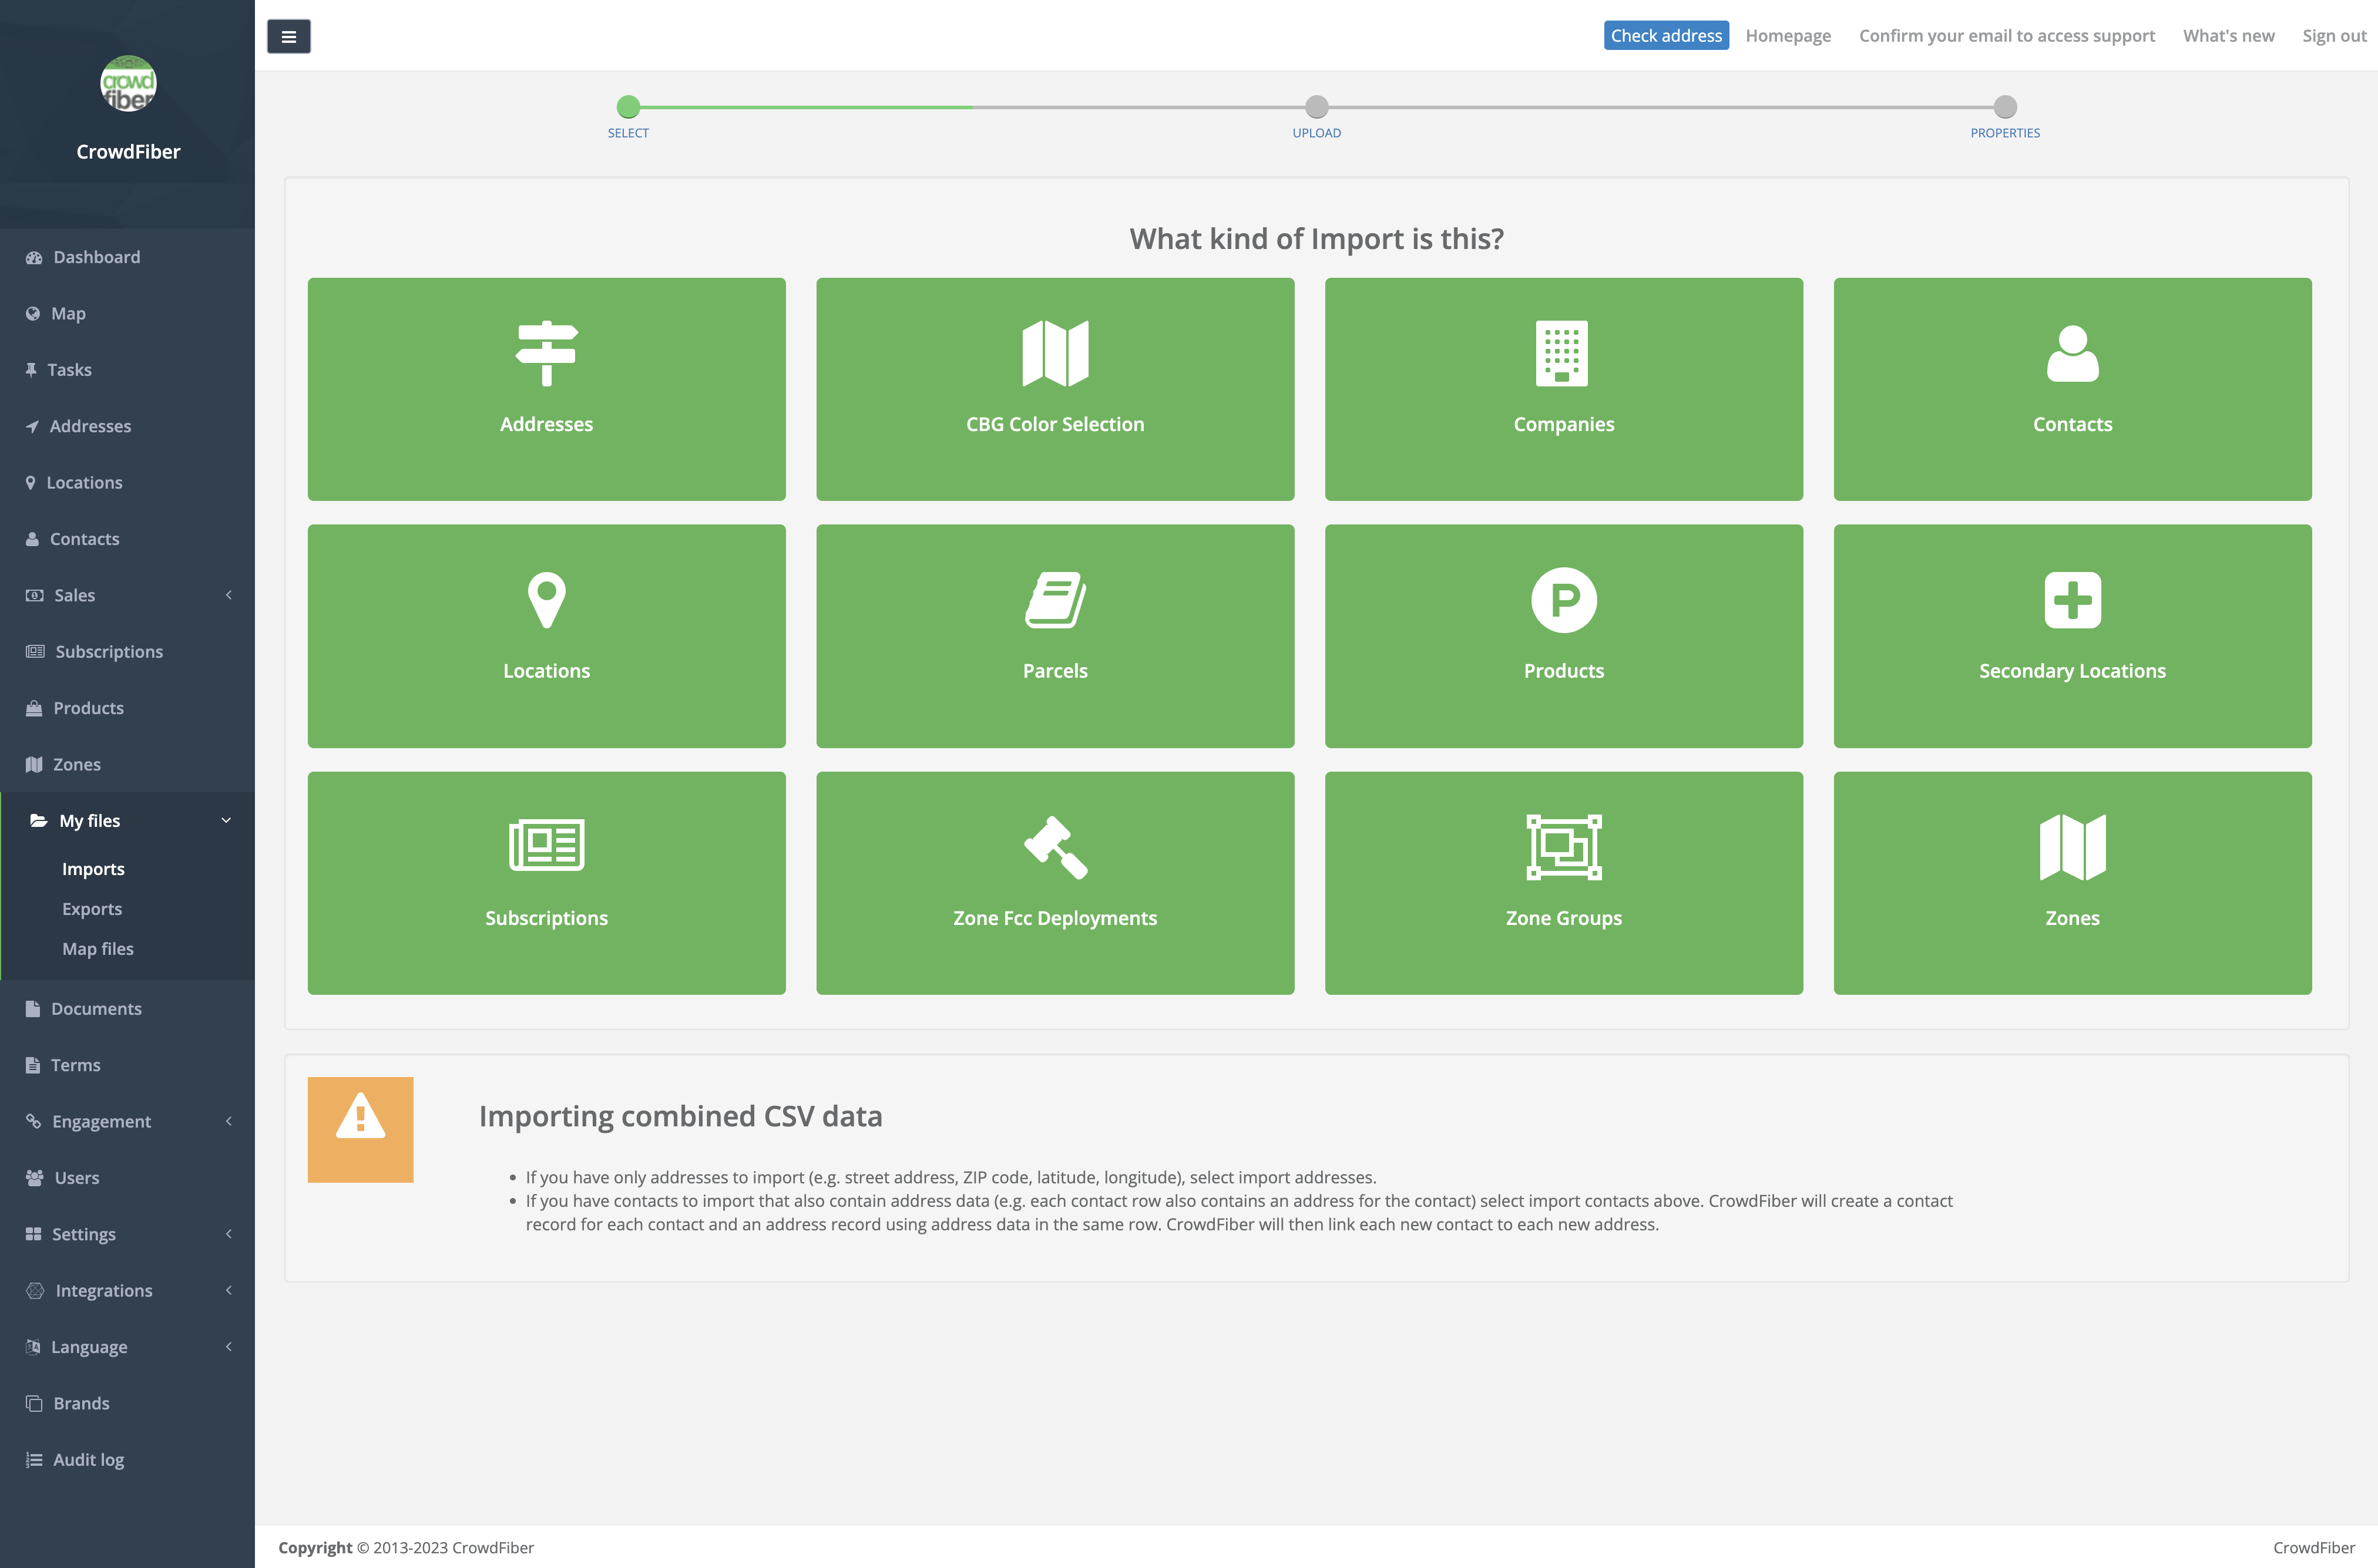2378x1568 pixels.
Task: Click the UPLOAD step on the progress bar
Action: click(1316, 107)
